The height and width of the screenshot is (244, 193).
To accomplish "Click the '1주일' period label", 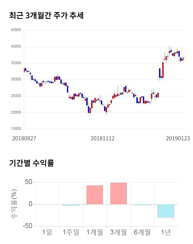I will tap(71, 232).
